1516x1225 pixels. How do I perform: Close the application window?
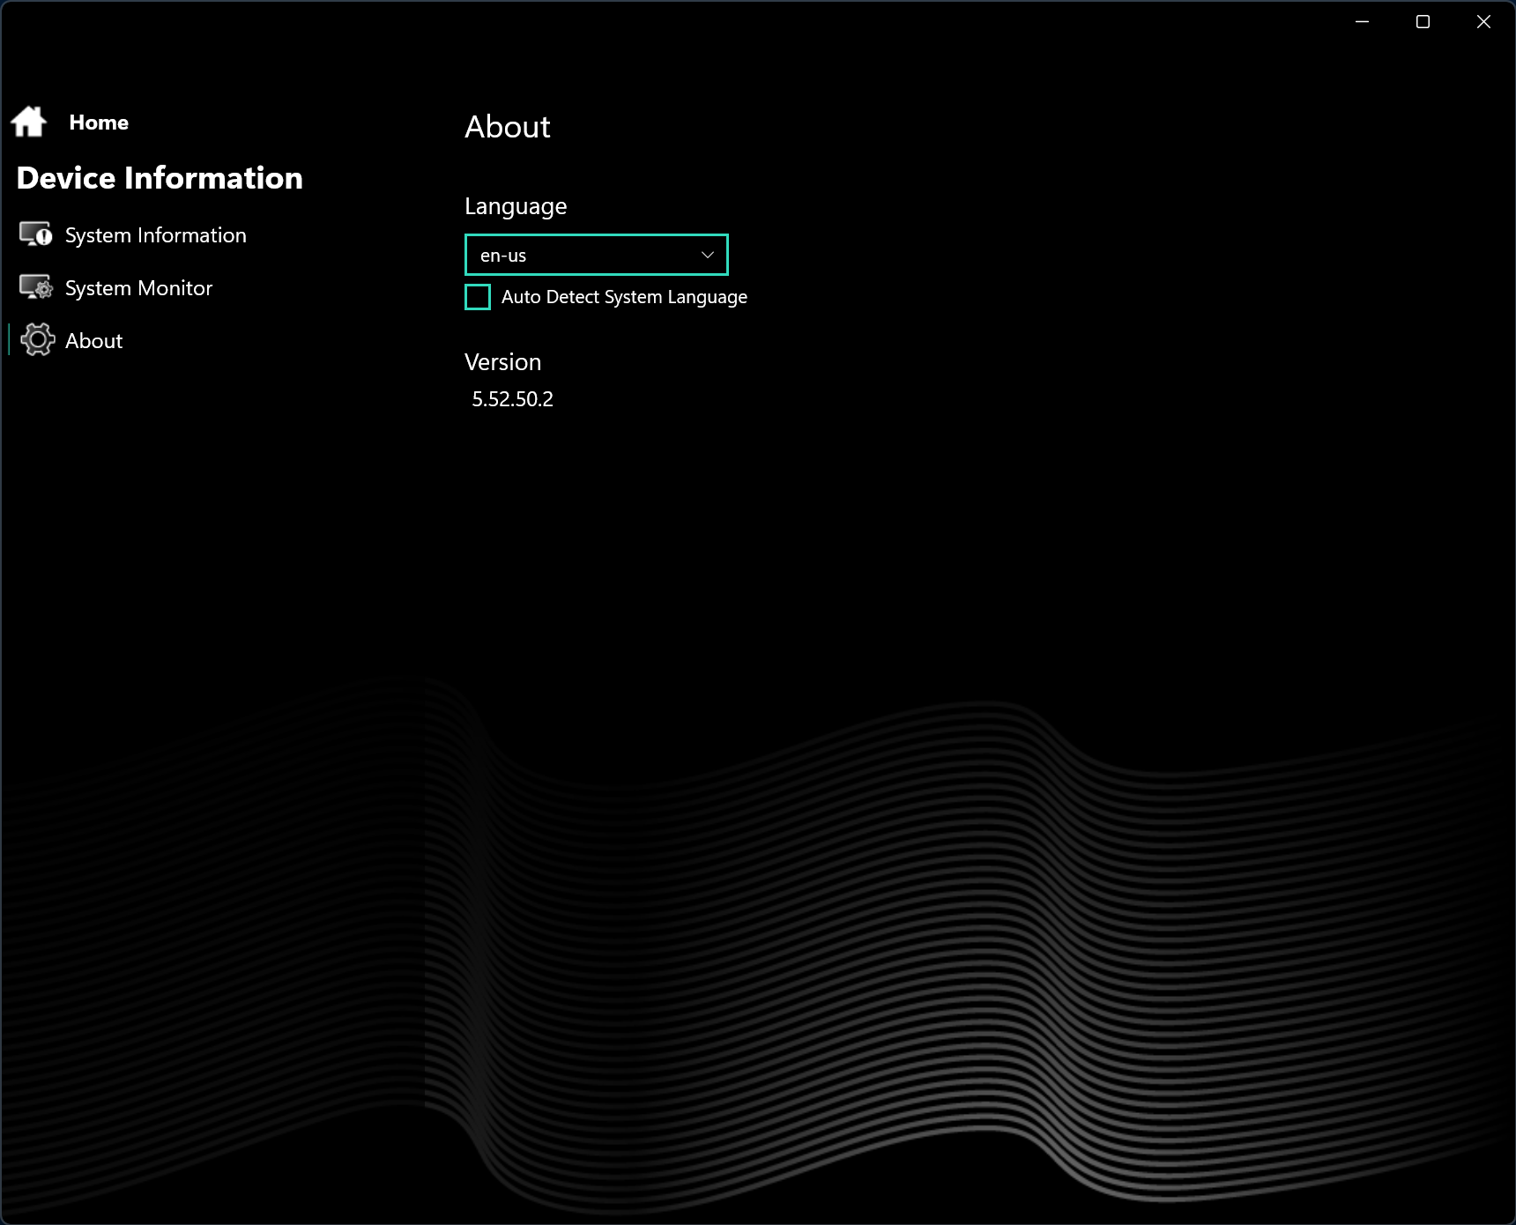click(1483, 22)
